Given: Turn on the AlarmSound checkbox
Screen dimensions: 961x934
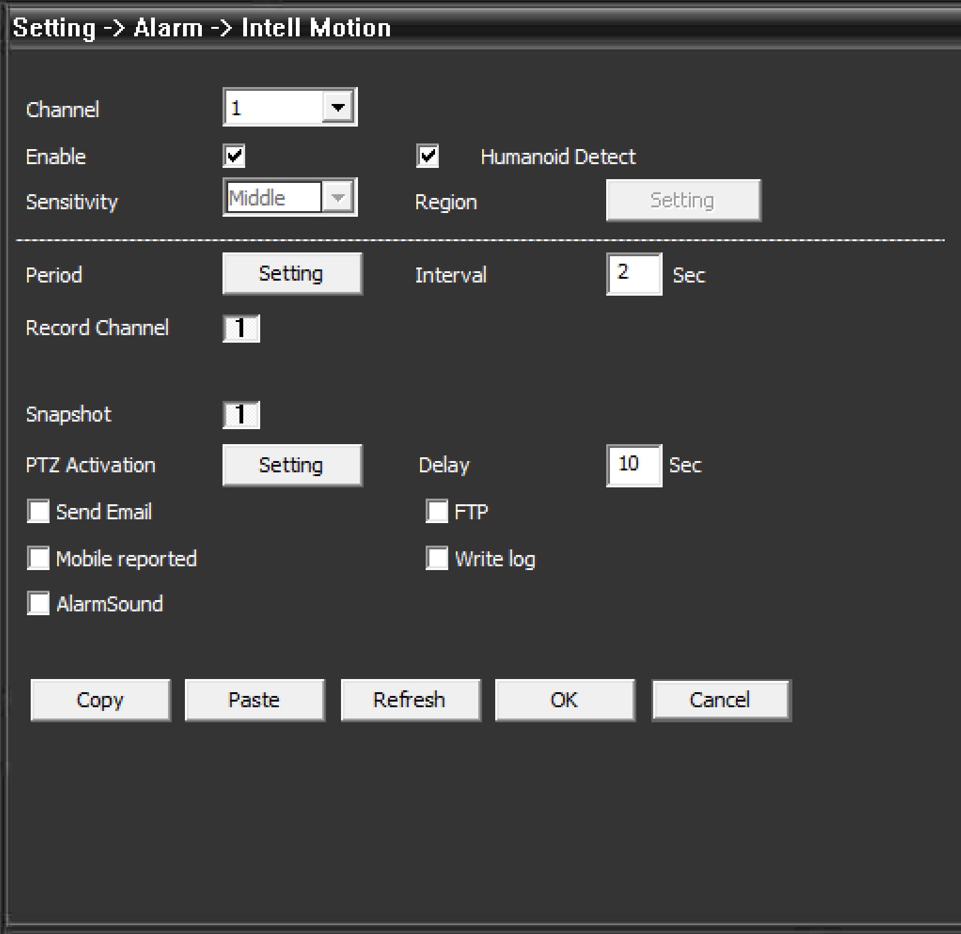Looking at the screenshot, I should point(38,604).
